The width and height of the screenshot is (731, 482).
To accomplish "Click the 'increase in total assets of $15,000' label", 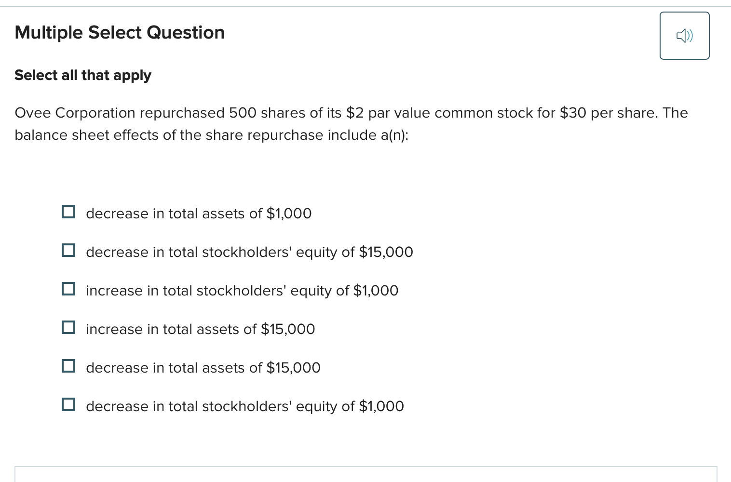I will (200, 329).
